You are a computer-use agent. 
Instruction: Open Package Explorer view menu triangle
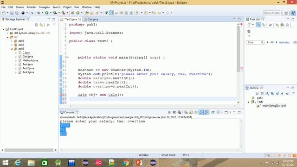[54, 25]
